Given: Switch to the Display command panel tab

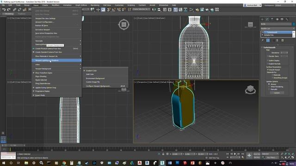Looking at the screenshot, I should (282, 19).
